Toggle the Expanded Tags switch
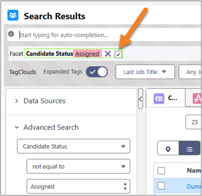 pos(97,72)
